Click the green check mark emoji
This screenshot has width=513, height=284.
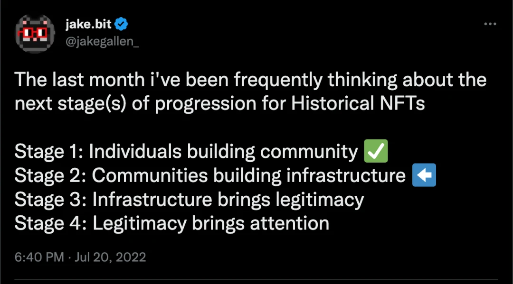click(x=376, y=152)
